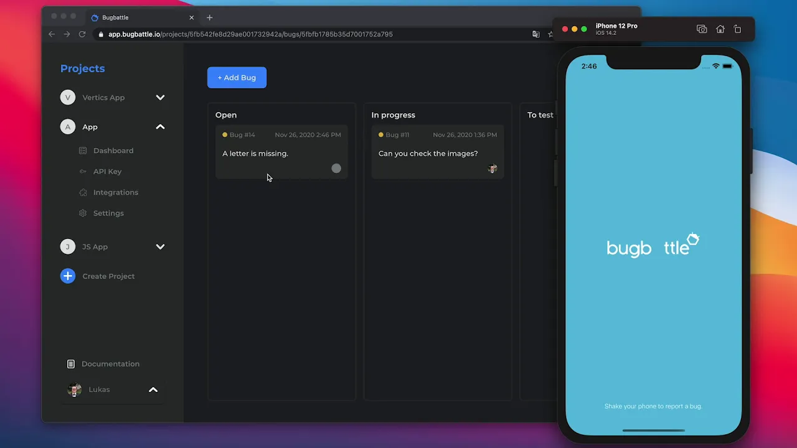This screenshot has width=797, height=448.
Task: Click the blue plus Create Project icon
Action: coord(68,276)
